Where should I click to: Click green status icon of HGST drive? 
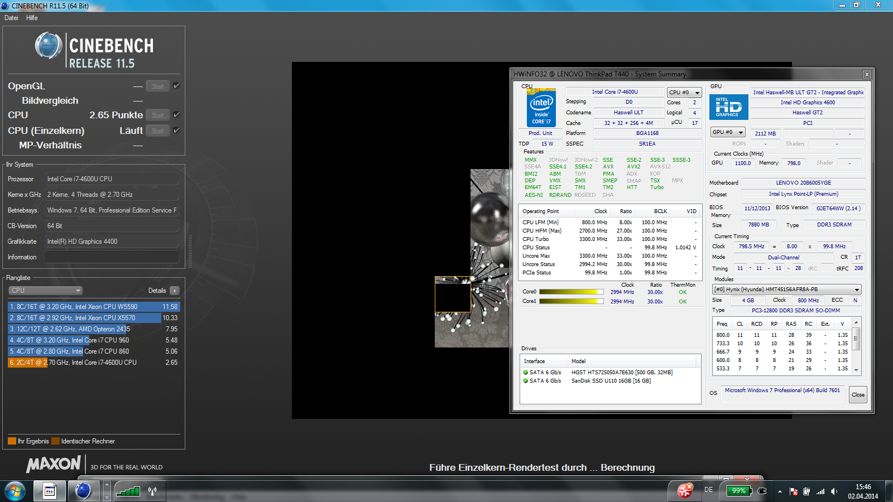click(x=525, y=373)
